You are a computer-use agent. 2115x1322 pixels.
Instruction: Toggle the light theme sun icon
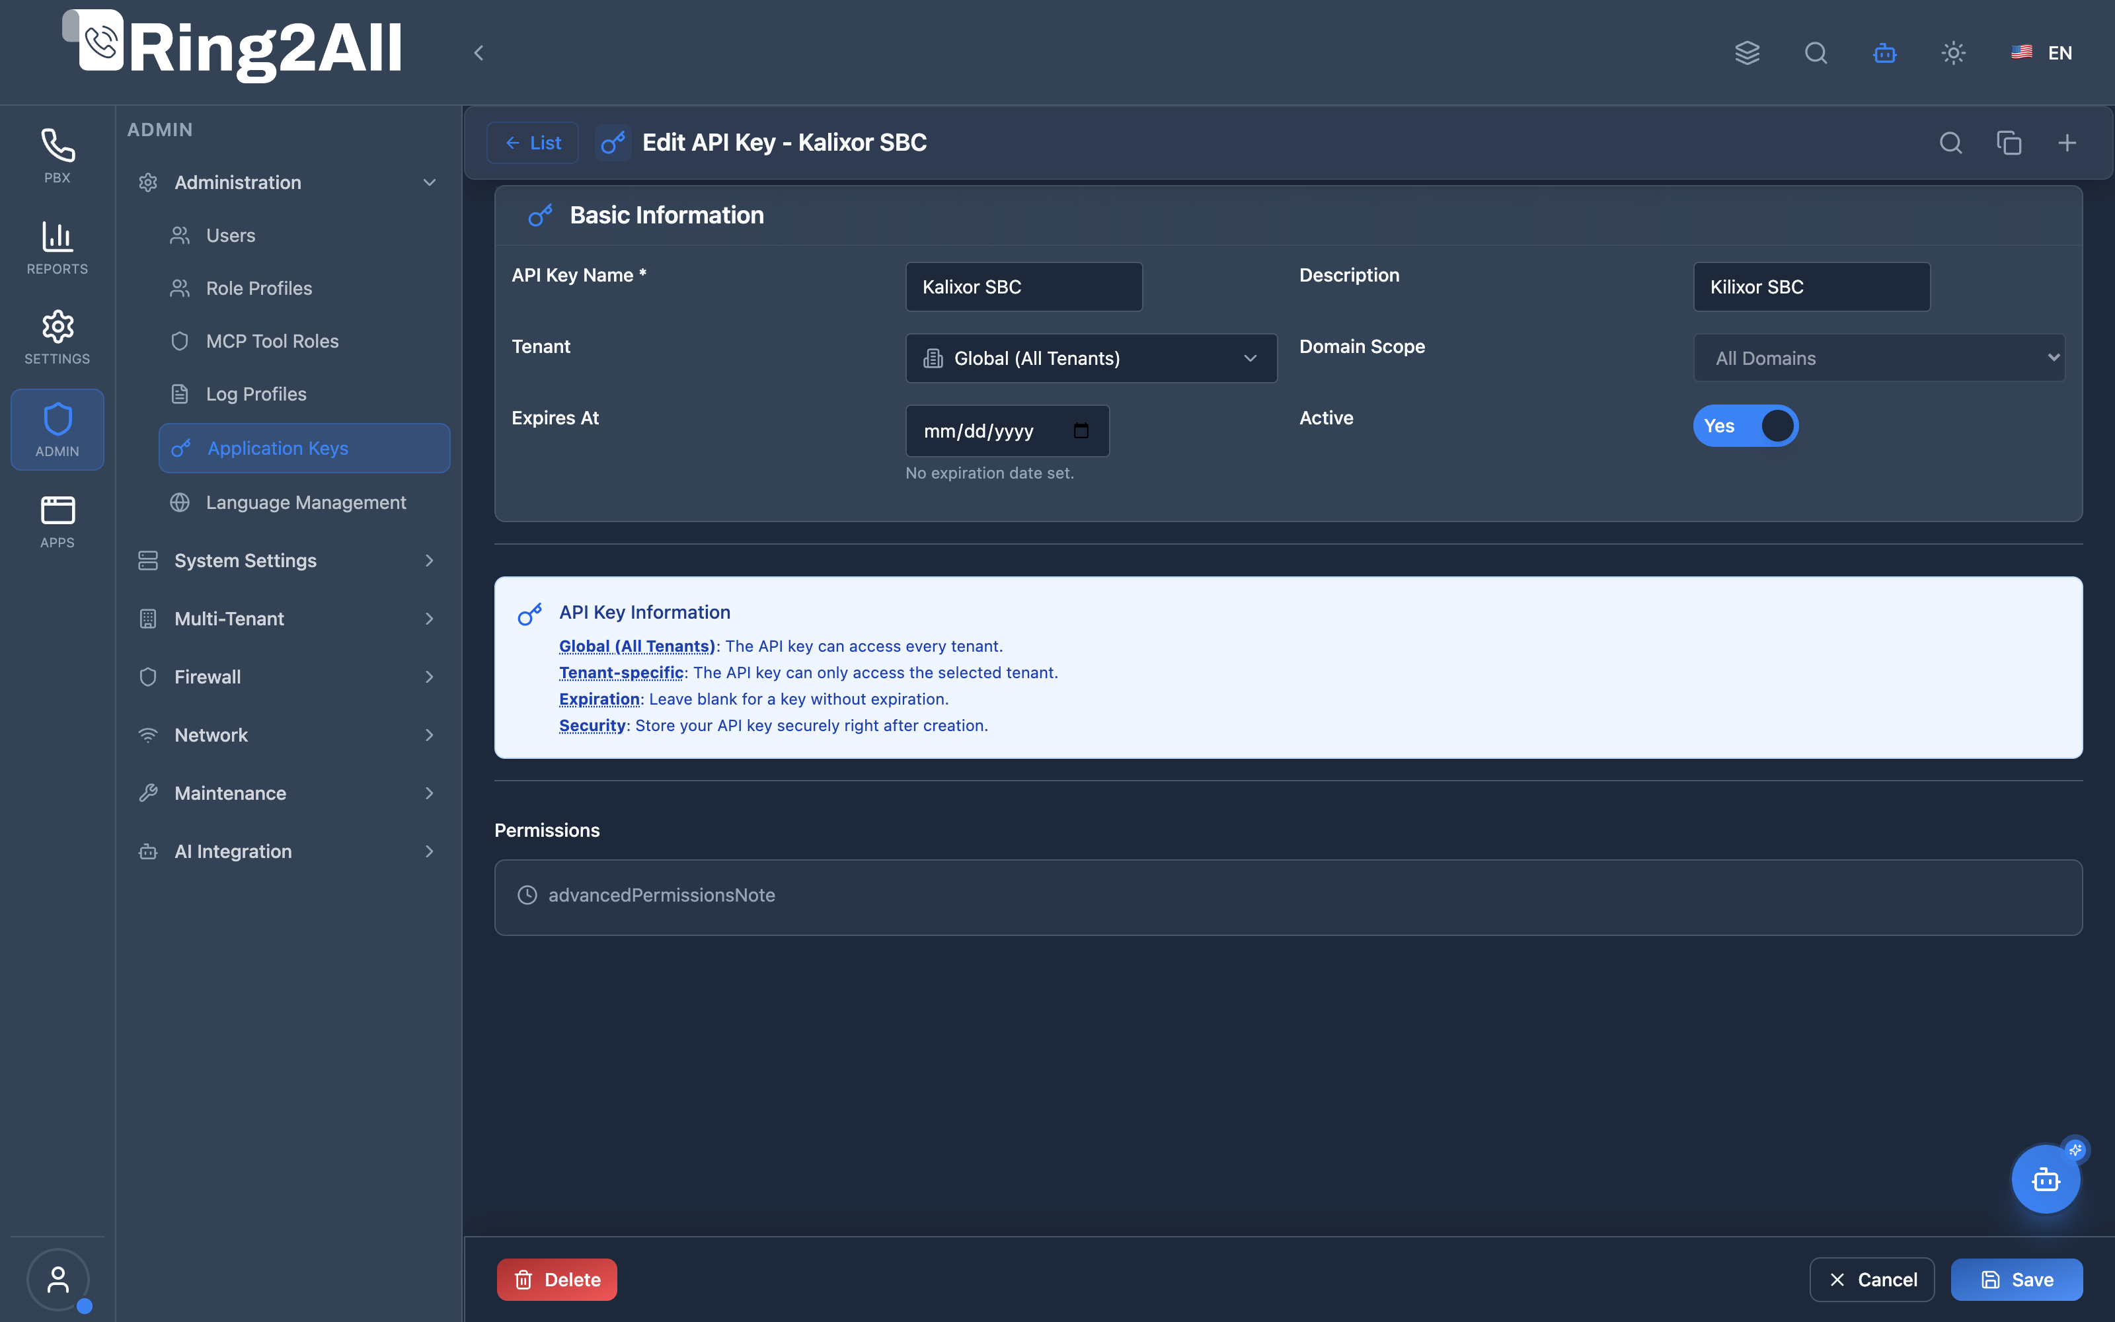coord(1953,52)
